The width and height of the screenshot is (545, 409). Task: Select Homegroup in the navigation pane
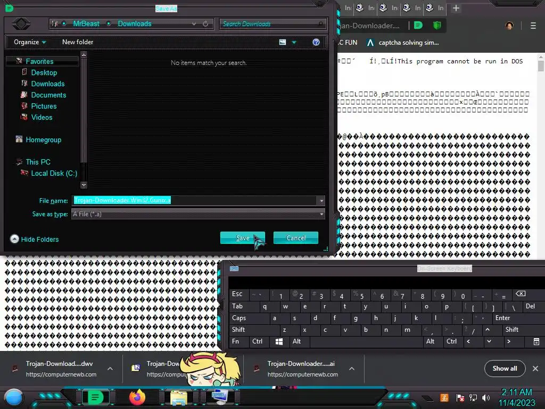(43, 140)
